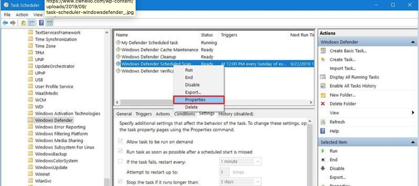Expand the View submenu arrow in Actions
The image size is (419, 186).
413,113
